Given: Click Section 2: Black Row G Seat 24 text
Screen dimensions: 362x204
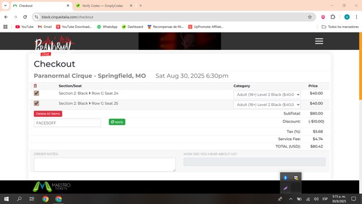Looking at the screenshot, I should point(88,93).
